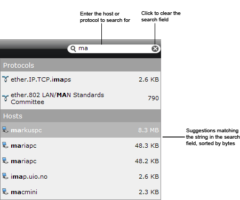This screenshot has width=240, height=200.
Task: Click the host icon of the 48.2 KB mariapc
Action: (x=5, y=161)
